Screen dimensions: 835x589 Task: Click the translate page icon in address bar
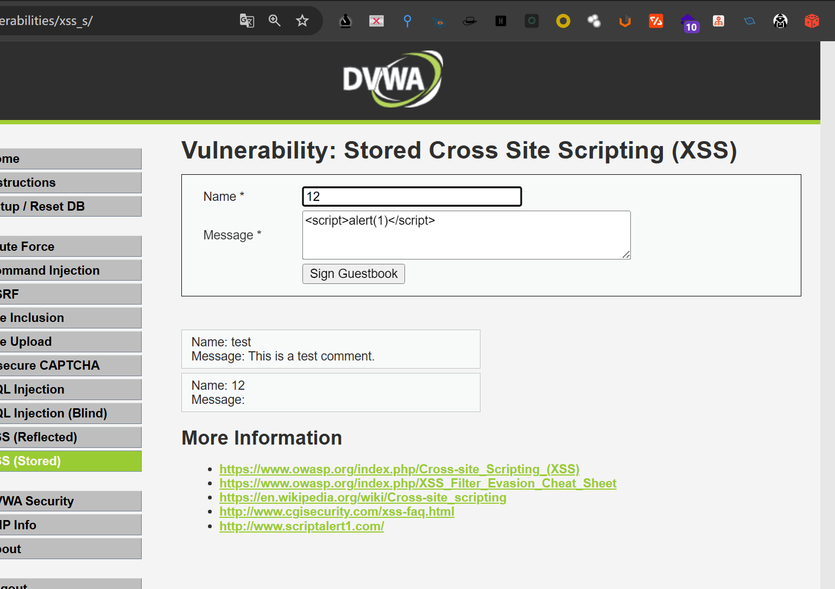247,21
